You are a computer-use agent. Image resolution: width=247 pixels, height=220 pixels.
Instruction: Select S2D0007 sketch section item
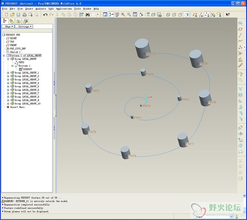28,69
